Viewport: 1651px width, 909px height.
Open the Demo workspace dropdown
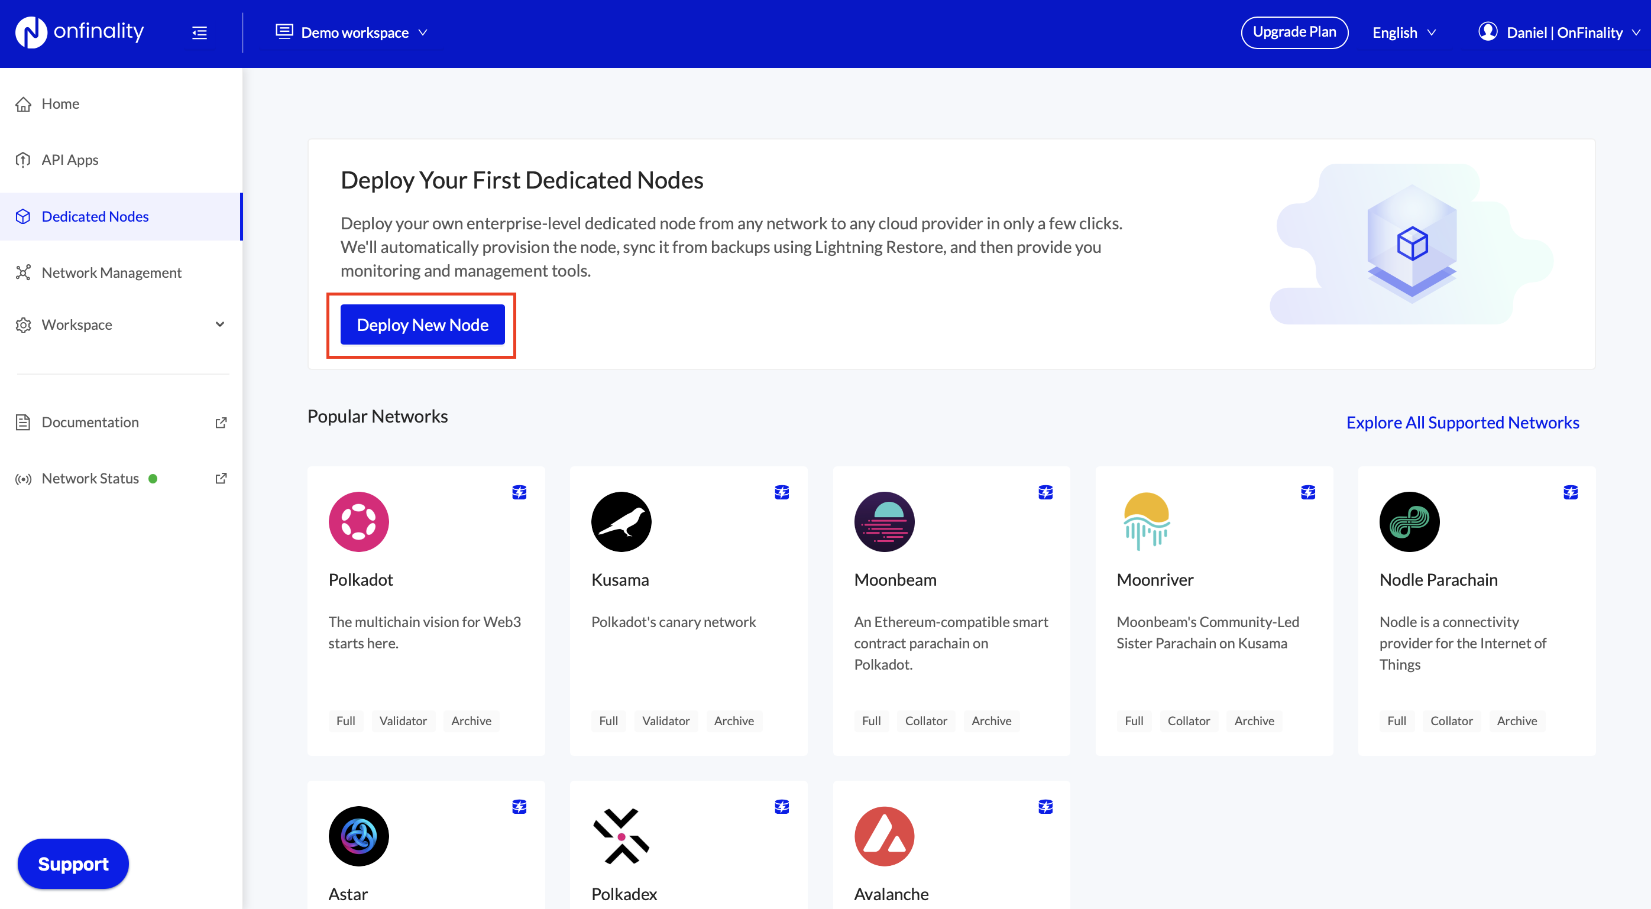(352, 33)
